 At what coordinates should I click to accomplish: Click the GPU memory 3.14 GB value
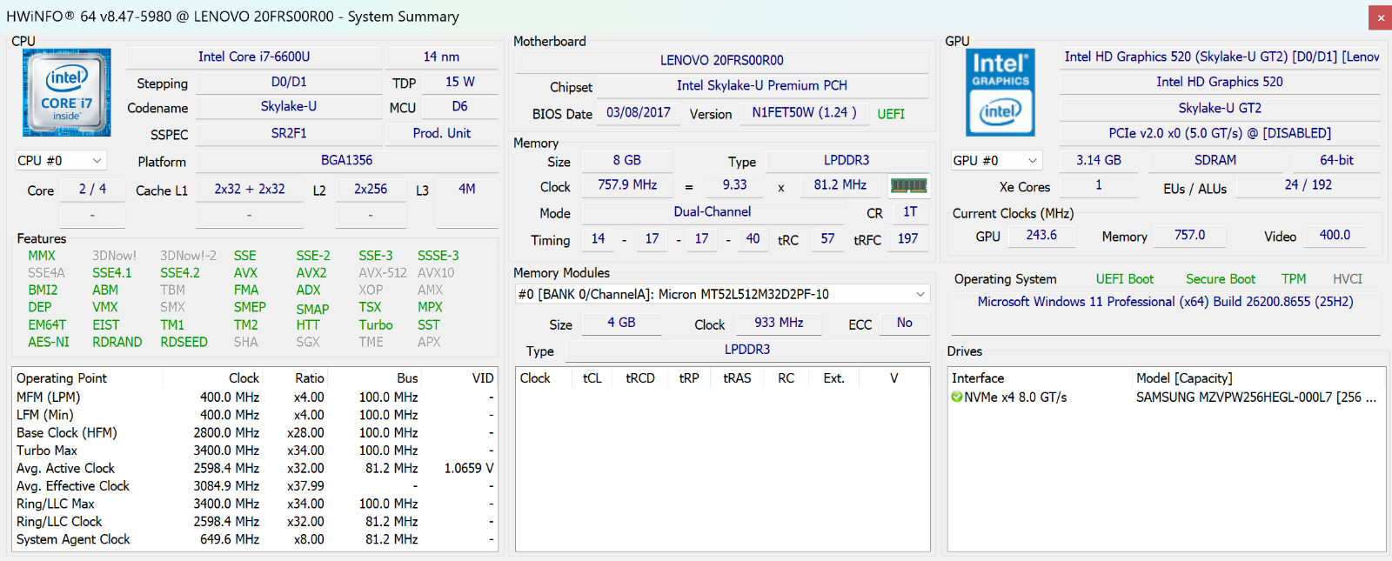pos(1099,160)
